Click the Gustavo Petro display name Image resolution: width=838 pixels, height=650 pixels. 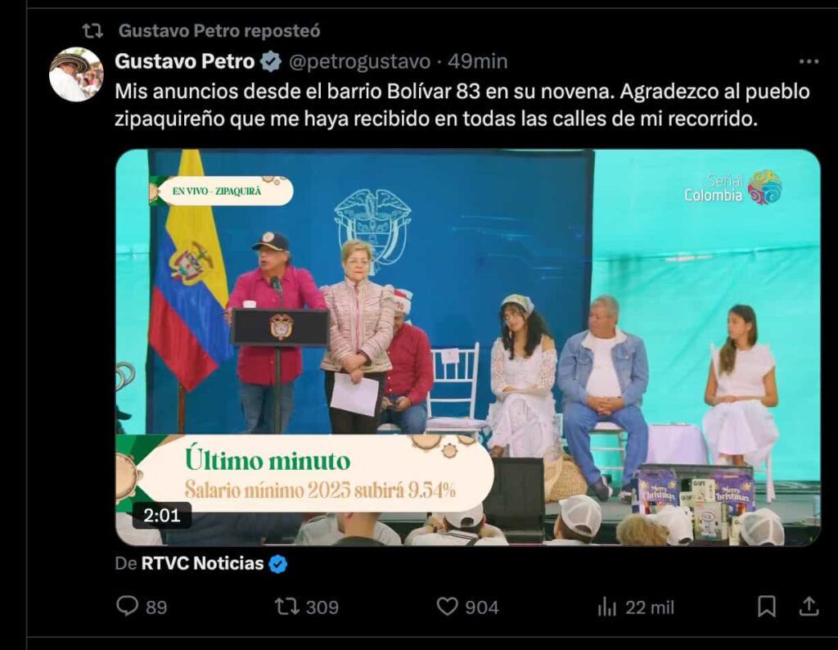pyautogui.click(x=185, y=61)
